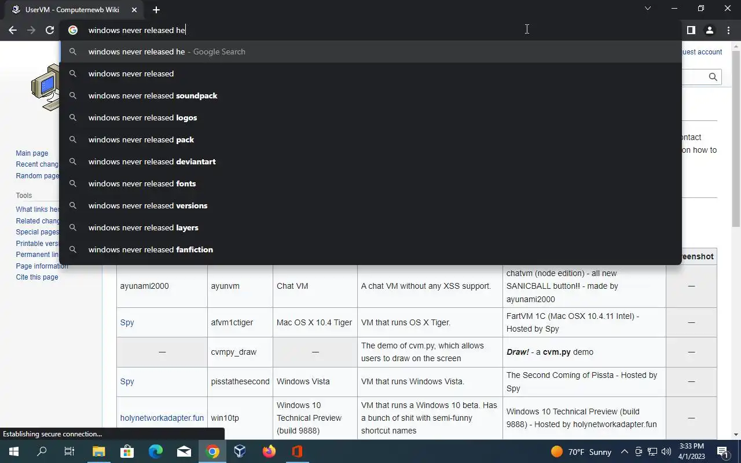The height and width of the screenshot is (463, 741).
Task: Open a new tab with the plus button
Action: [156, 9]
